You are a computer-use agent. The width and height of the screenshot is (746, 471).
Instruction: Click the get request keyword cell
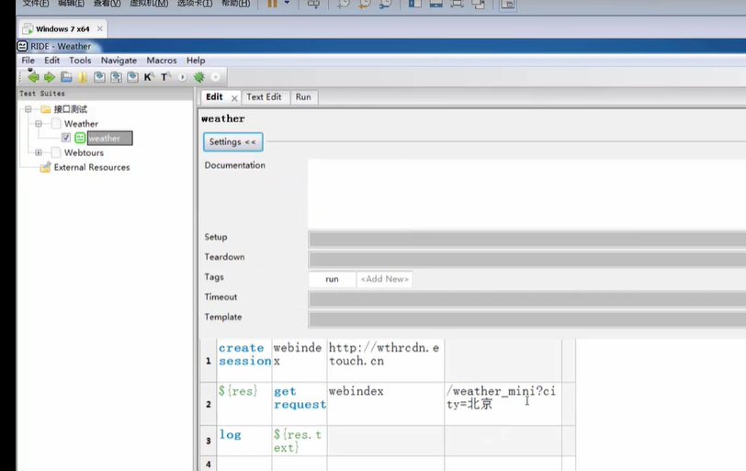click(x=300, y=404)
